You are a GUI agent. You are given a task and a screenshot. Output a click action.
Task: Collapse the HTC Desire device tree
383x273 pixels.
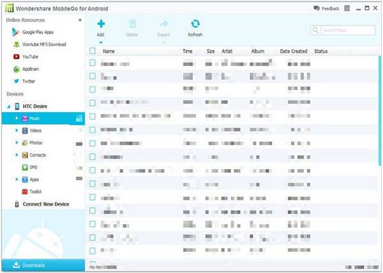(9, 106)
